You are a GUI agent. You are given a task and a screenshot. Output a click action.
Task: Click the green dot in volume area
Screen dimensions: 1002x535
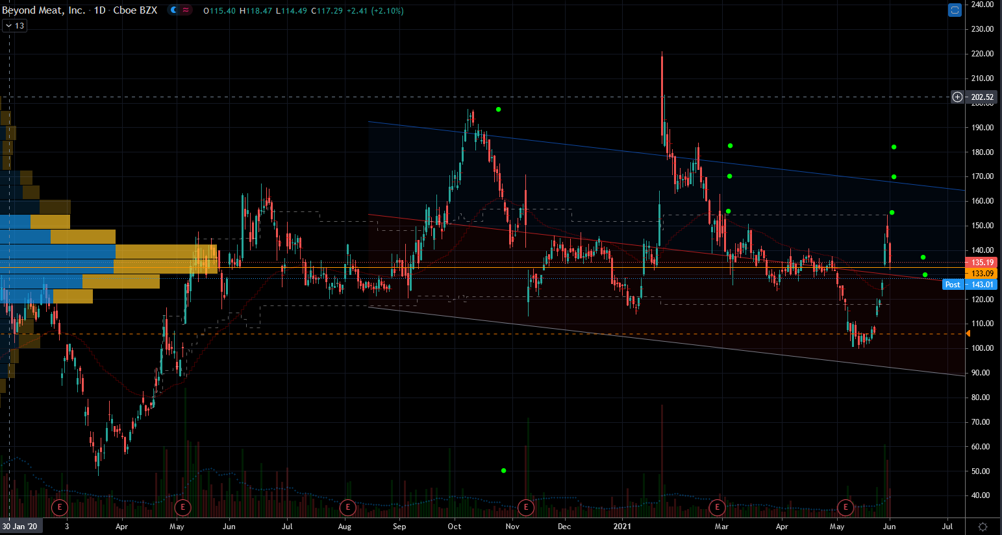click(x=504, y=471)
